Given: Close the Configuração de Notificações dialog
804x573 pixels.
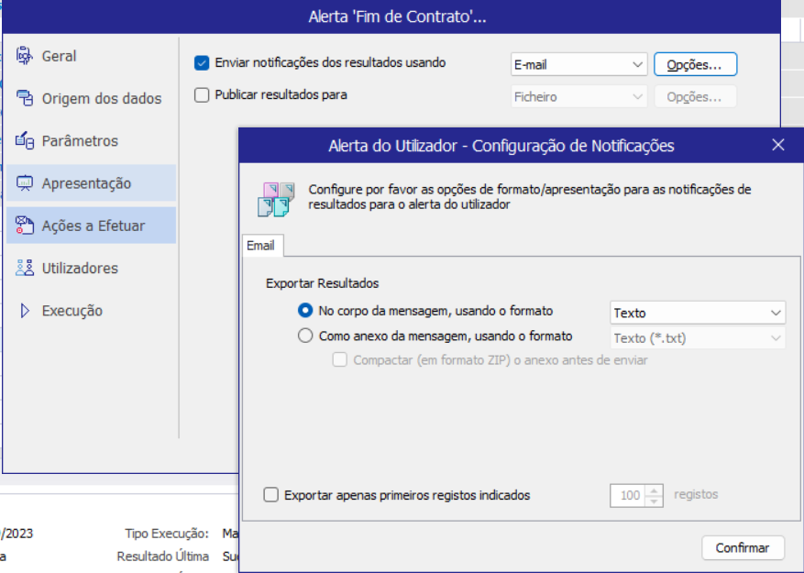Looking at the screenshot, I should click(778, 145).
